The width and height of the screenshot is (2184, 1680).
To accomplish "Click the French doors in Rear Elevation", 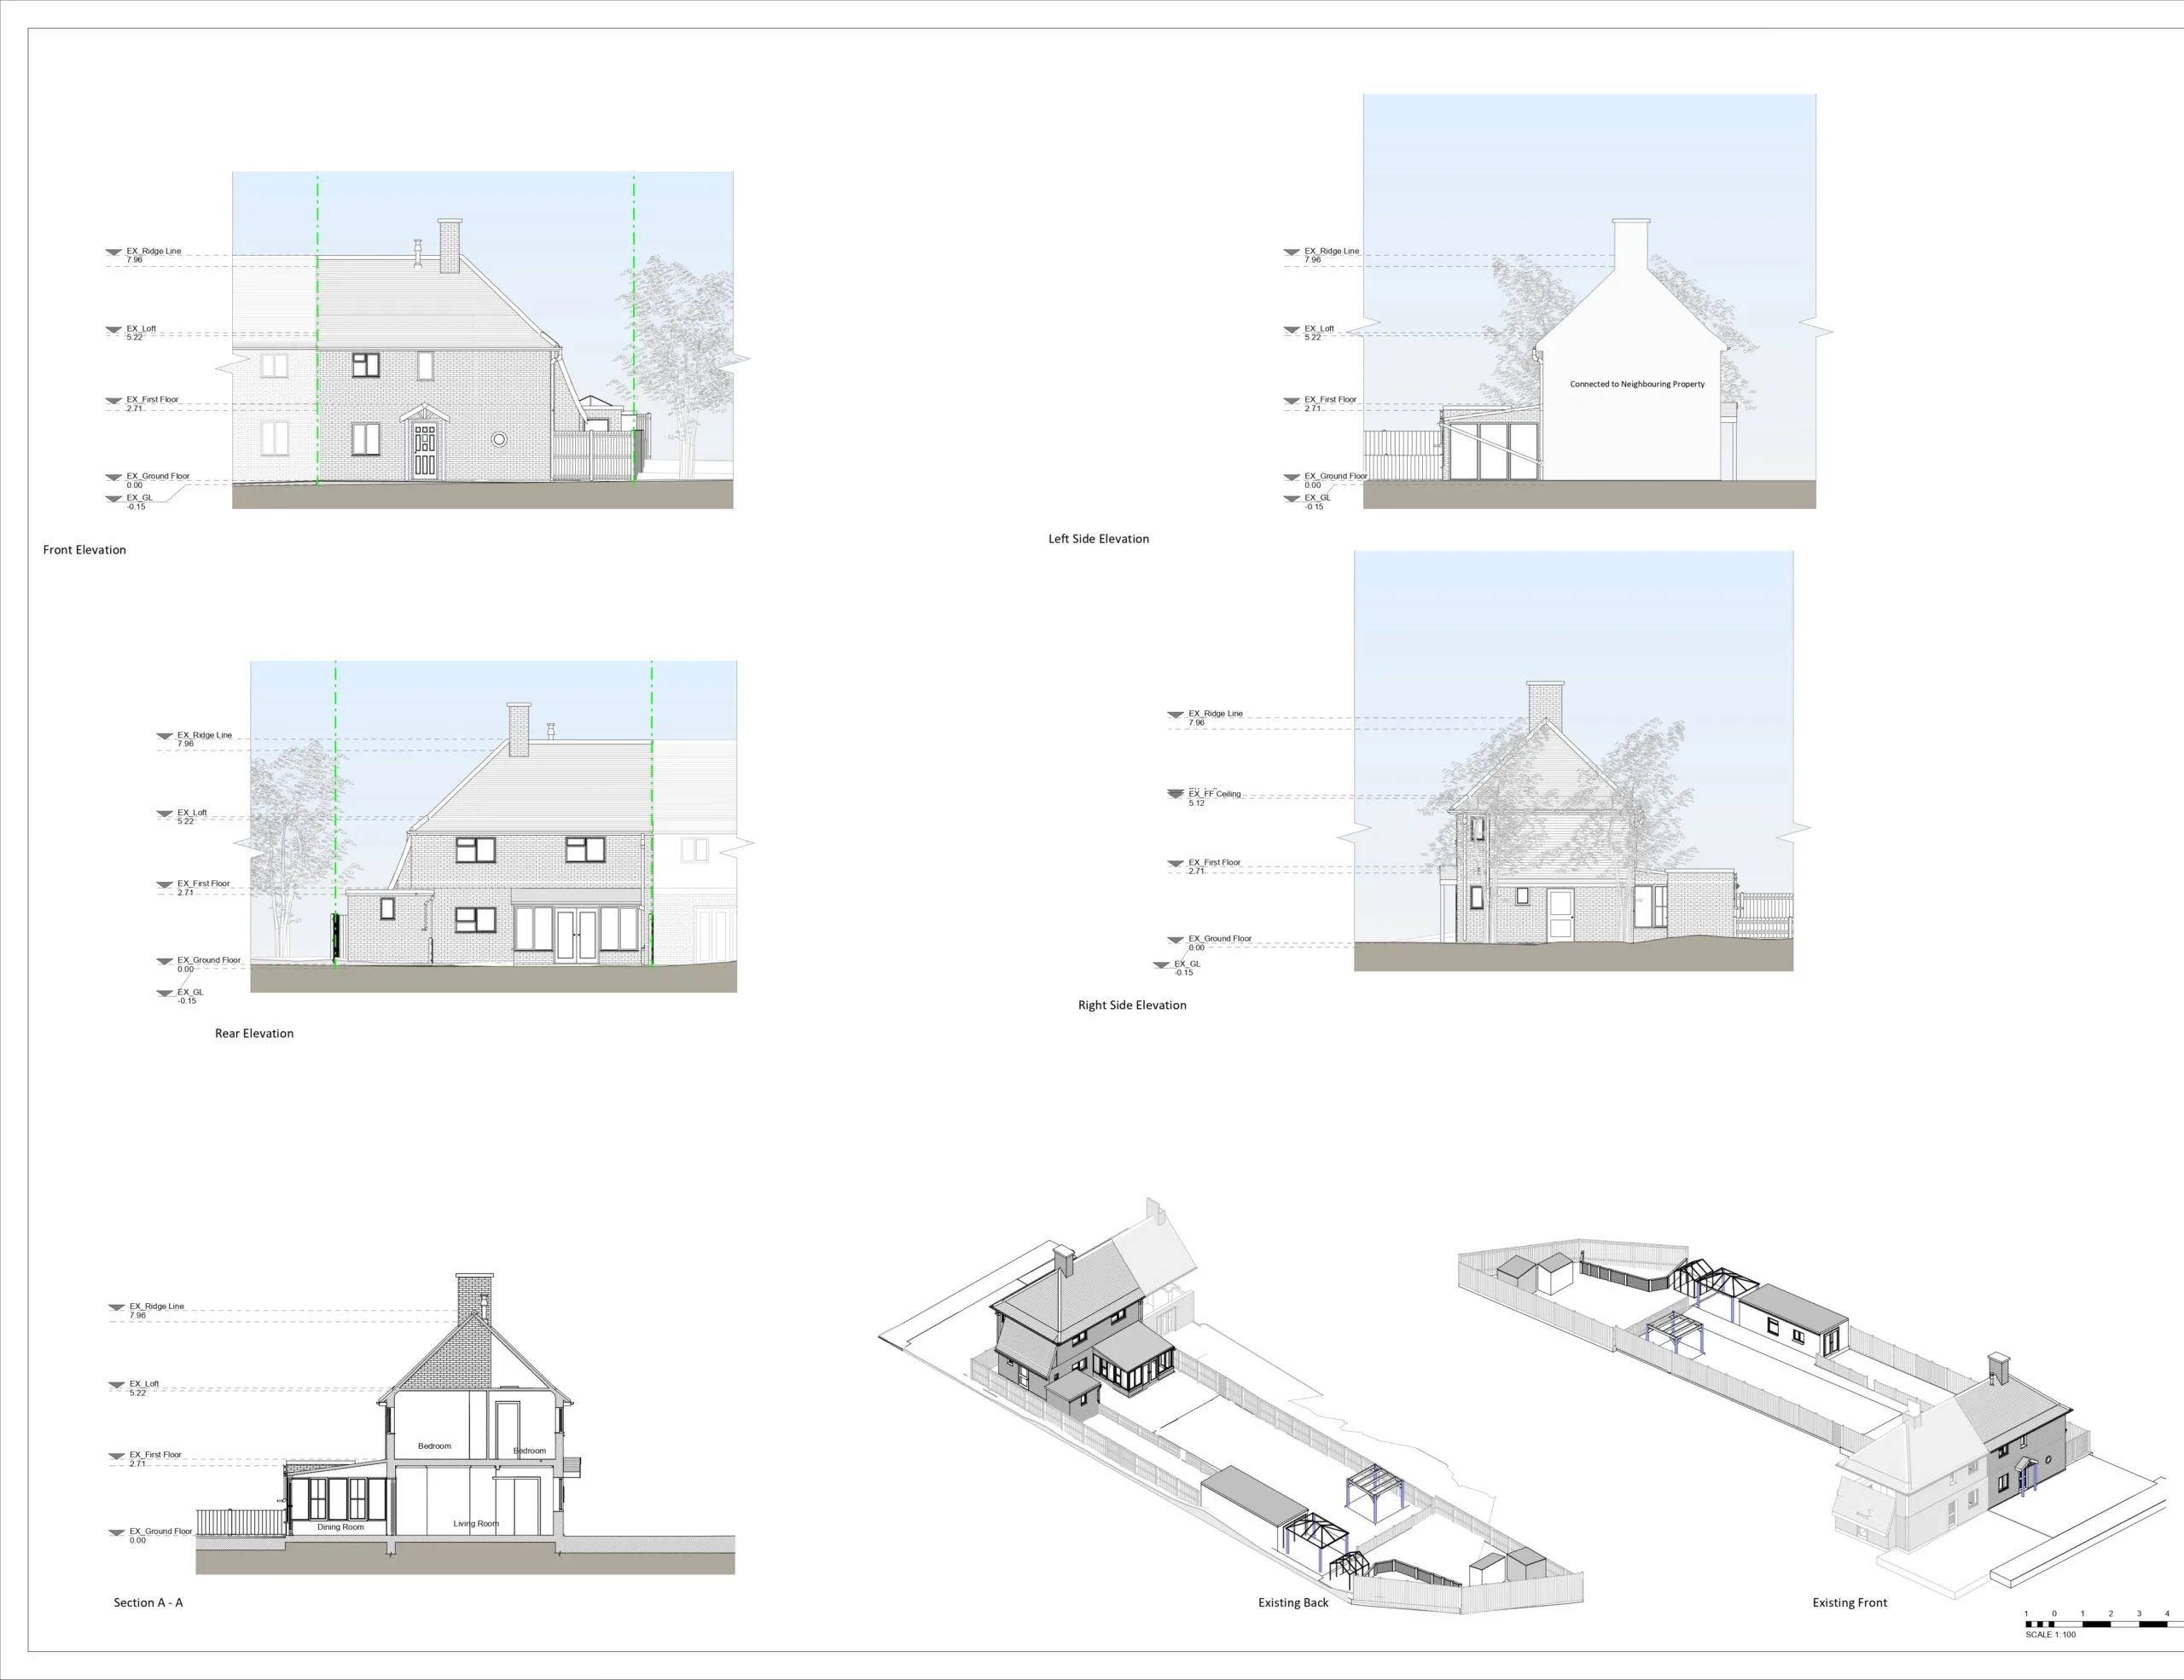I will point(576,935).
